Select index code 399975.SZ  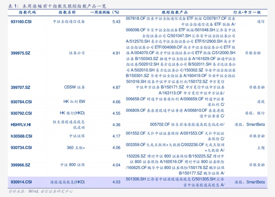point(20,53)
